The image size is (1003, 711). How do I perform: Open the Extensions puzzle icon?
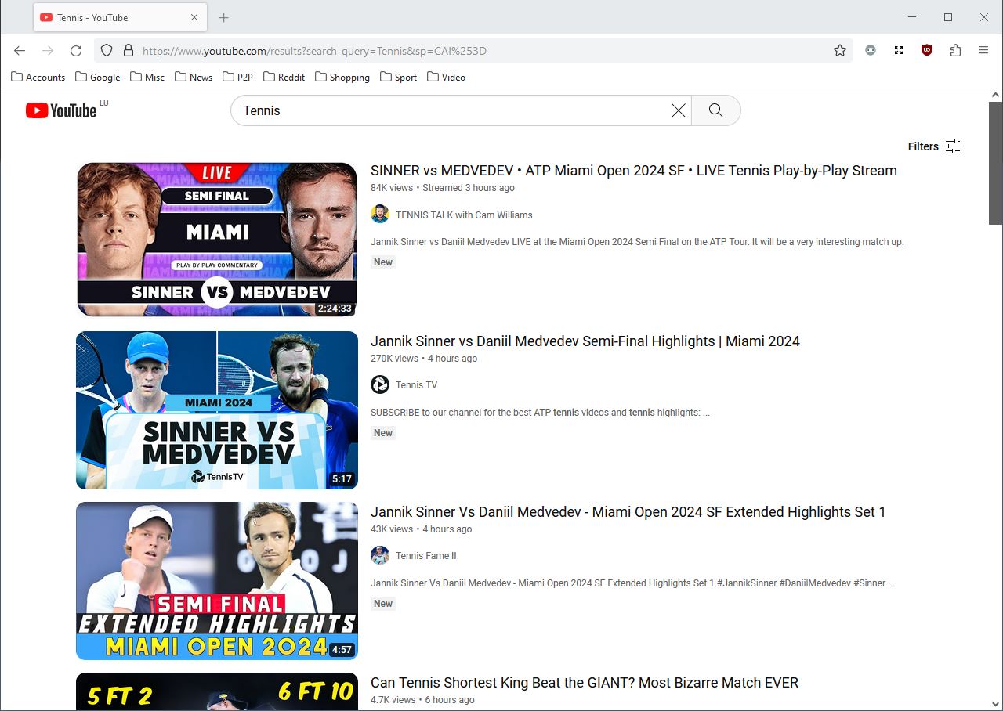(x=955, y=51)
